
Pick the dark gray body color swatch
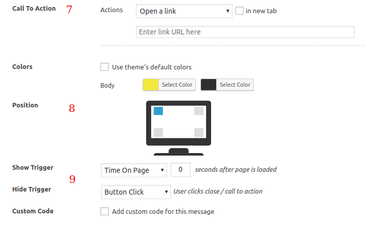[x=209, y=85]
